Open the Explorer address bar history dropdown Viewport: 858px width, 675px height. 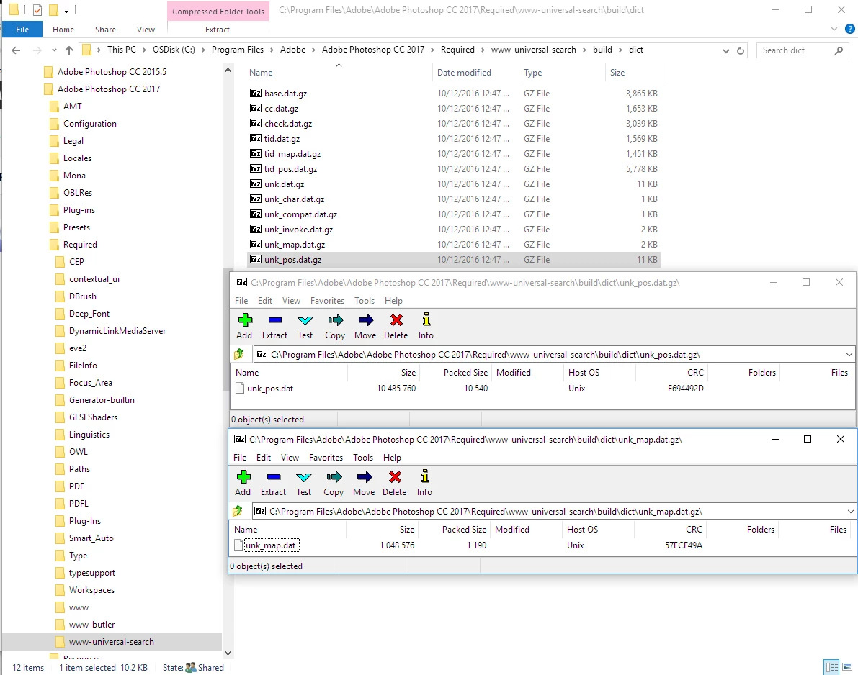pos(725,50)
